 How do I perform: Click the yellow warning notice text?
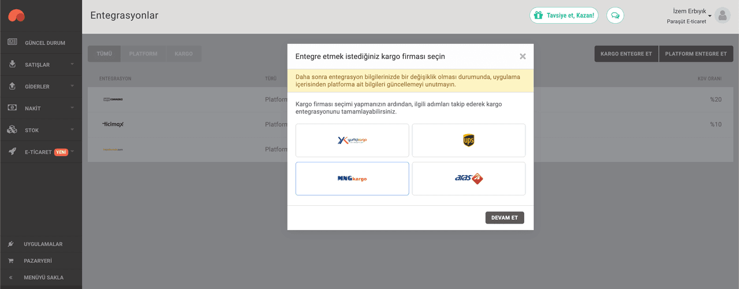pos(408,80)
